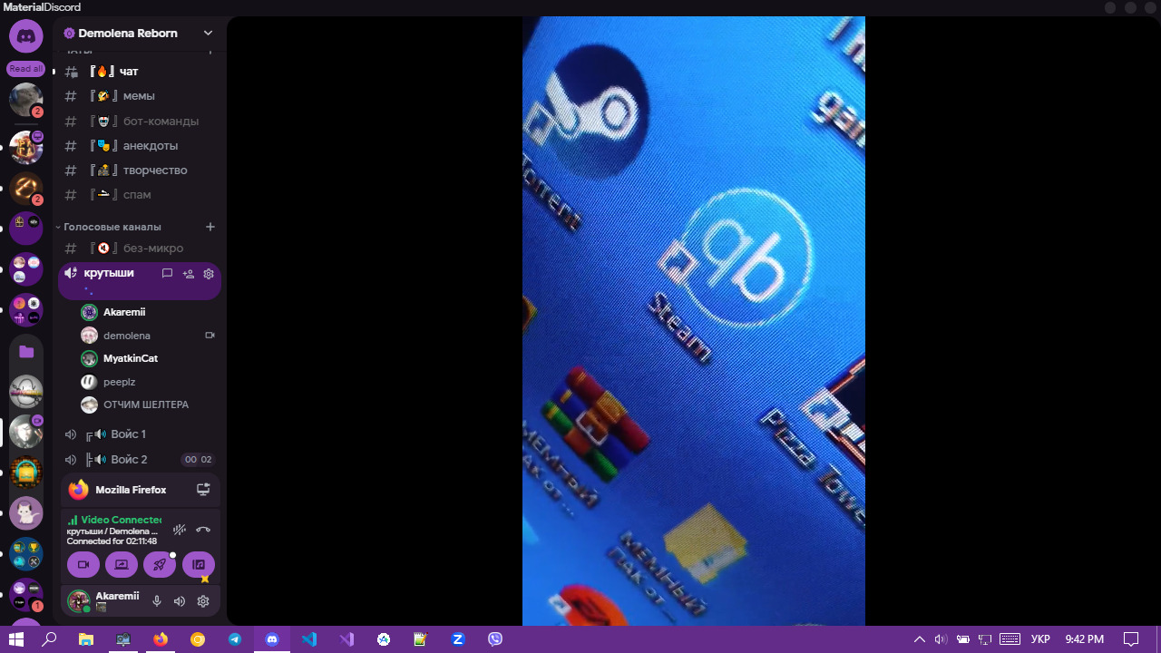Image resolution: width=1161 pixels, height=653 pixels.
Task: Invite people to крутыши channel
Action: point(188,274)
